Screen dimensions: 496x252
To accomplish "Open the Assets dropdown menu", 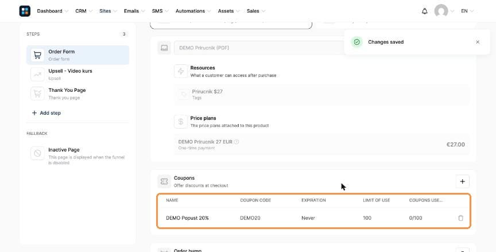I will [228, 11].
